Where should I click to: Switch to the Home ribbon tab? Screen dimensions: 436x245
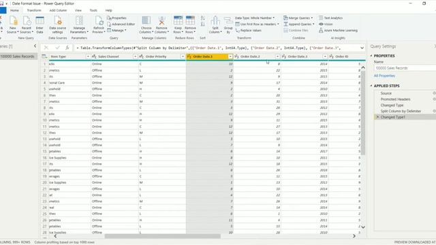coord(14,10)
